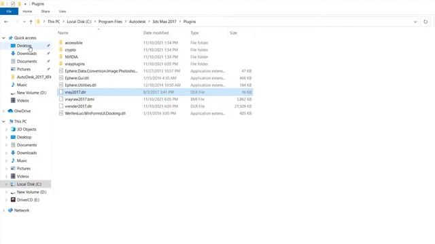Navigate to Program Files breadcrumb
The width and height of the screenshot is (435, 244).
110,22
